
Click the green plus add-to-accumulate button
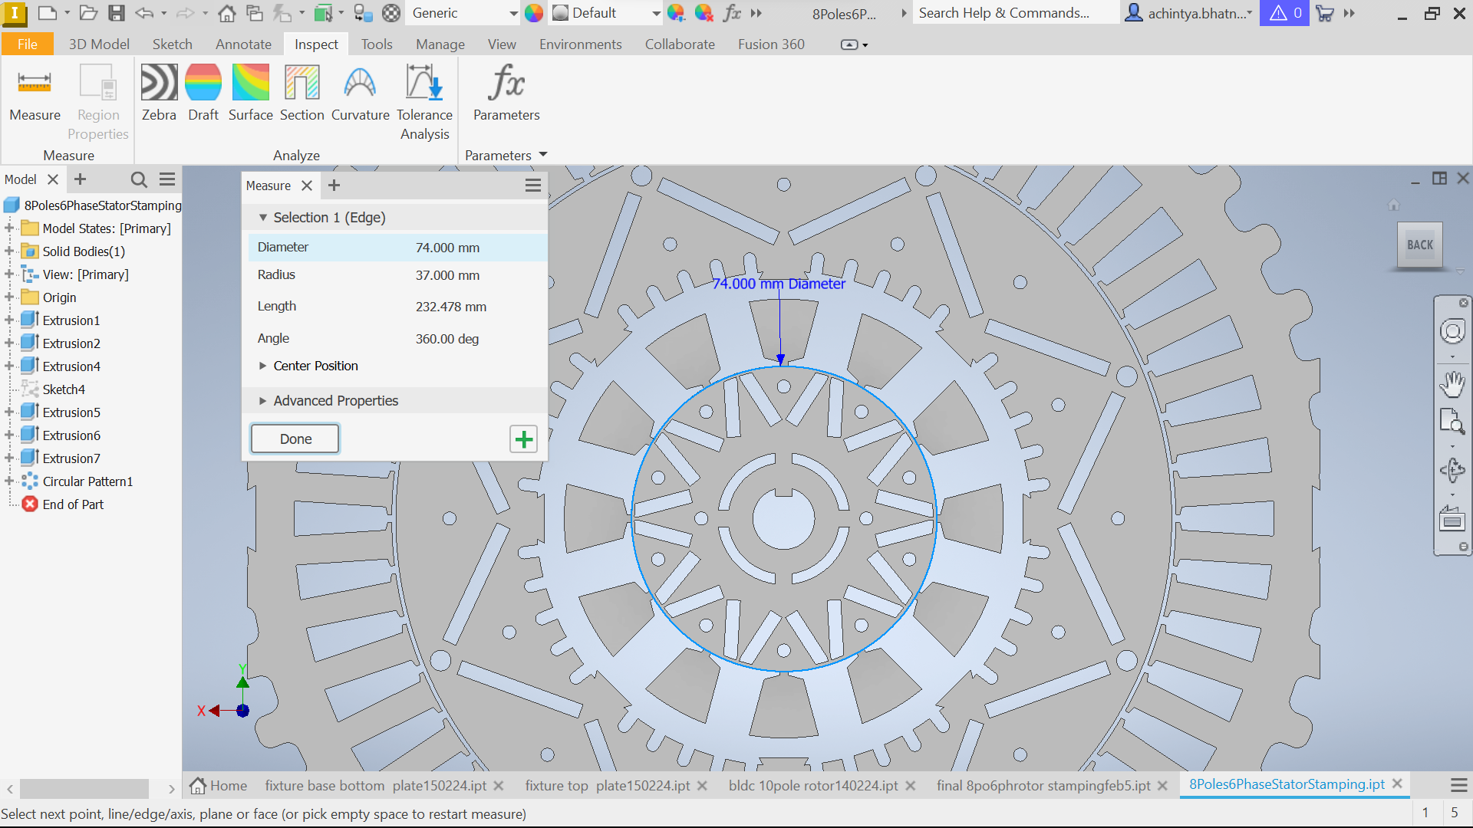click(x=524, y=439)
